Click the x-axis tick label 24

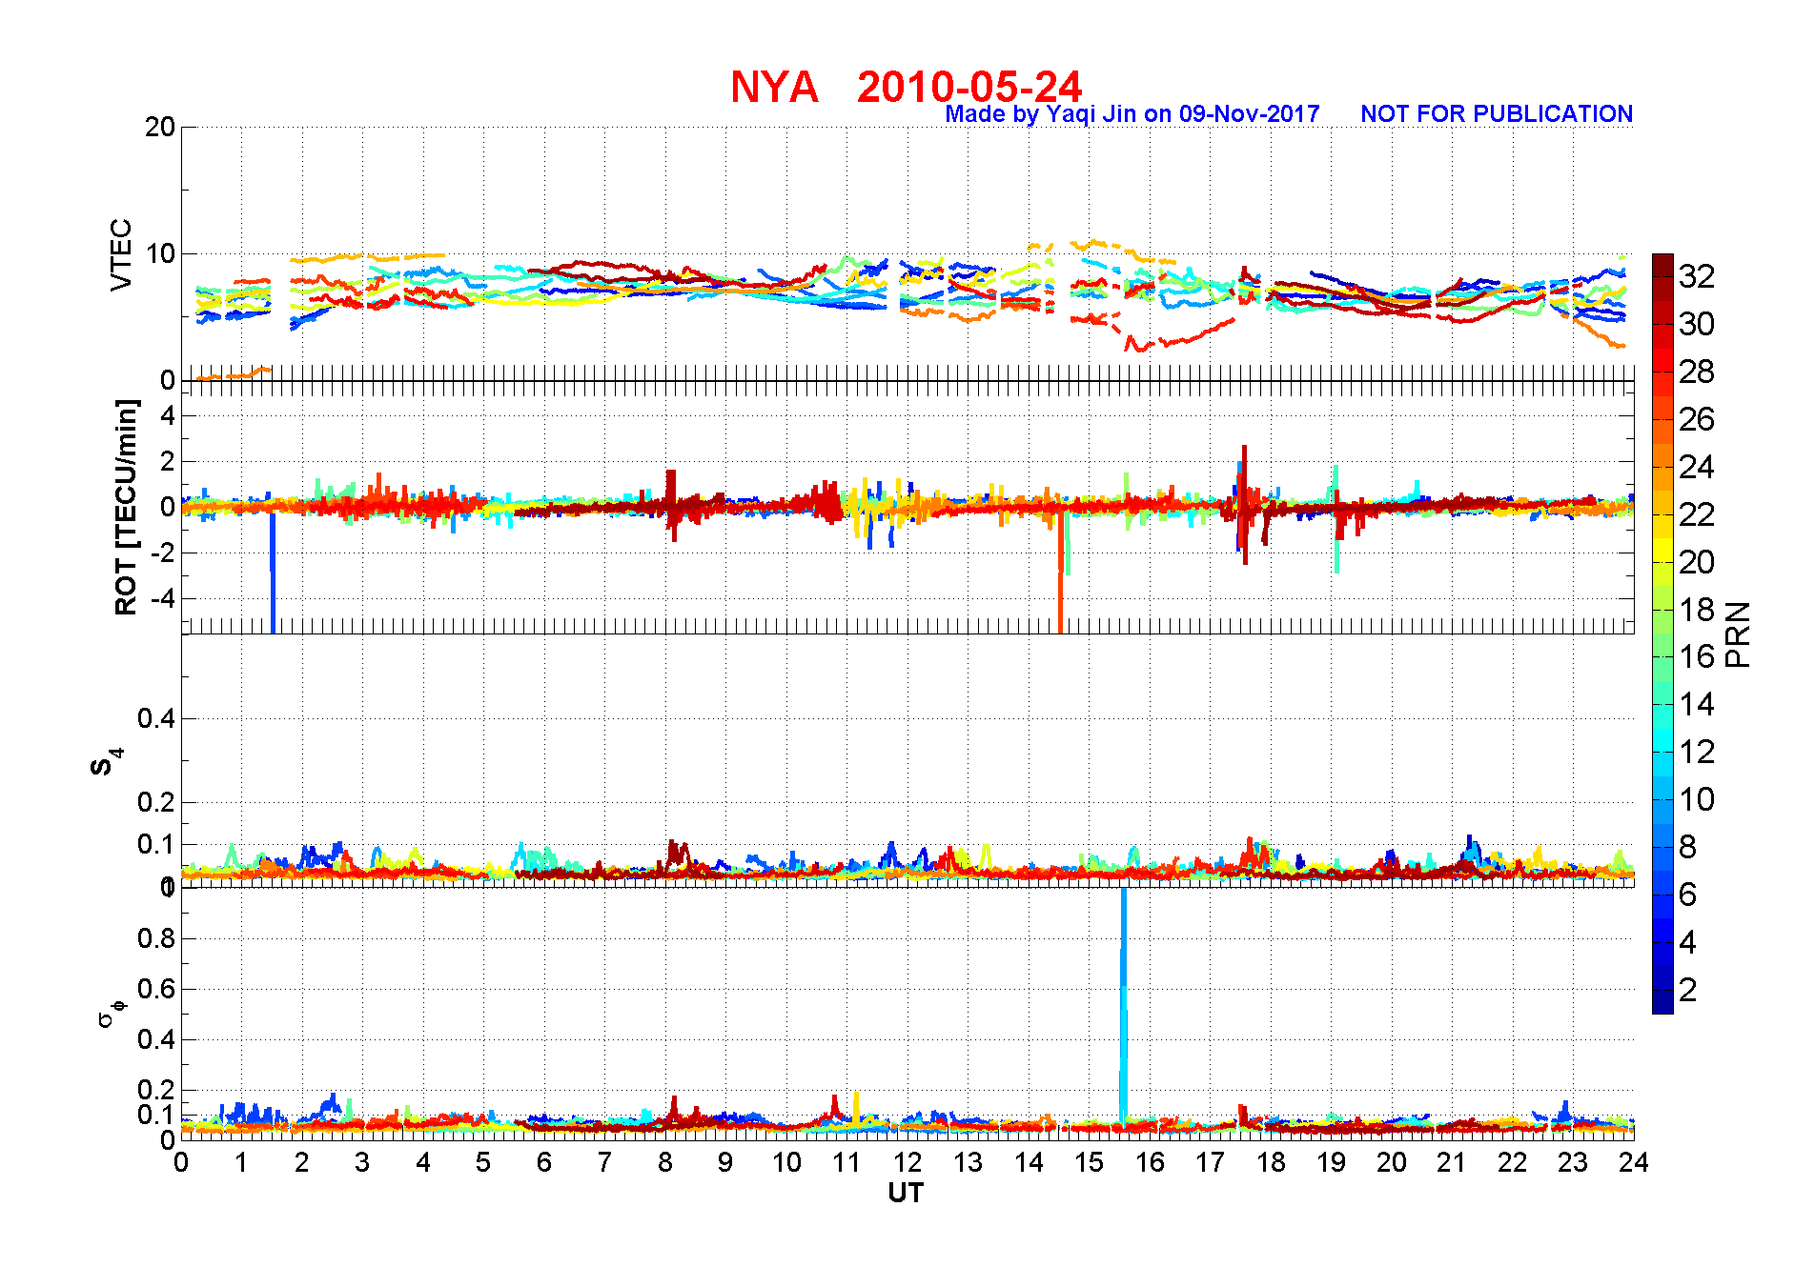pos(1633,1162)
